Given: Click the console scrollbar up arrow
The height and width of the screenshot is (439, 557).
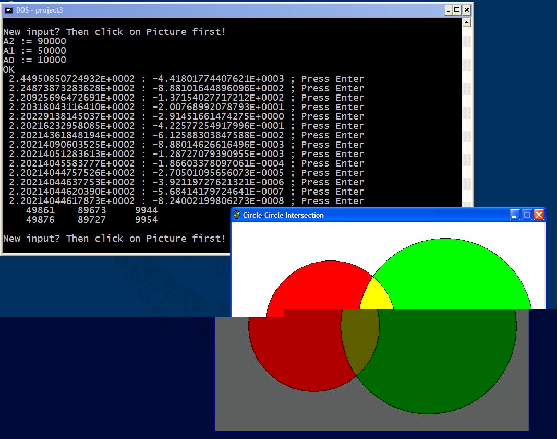Looking at the screenshot, I should tap(466, 22).
